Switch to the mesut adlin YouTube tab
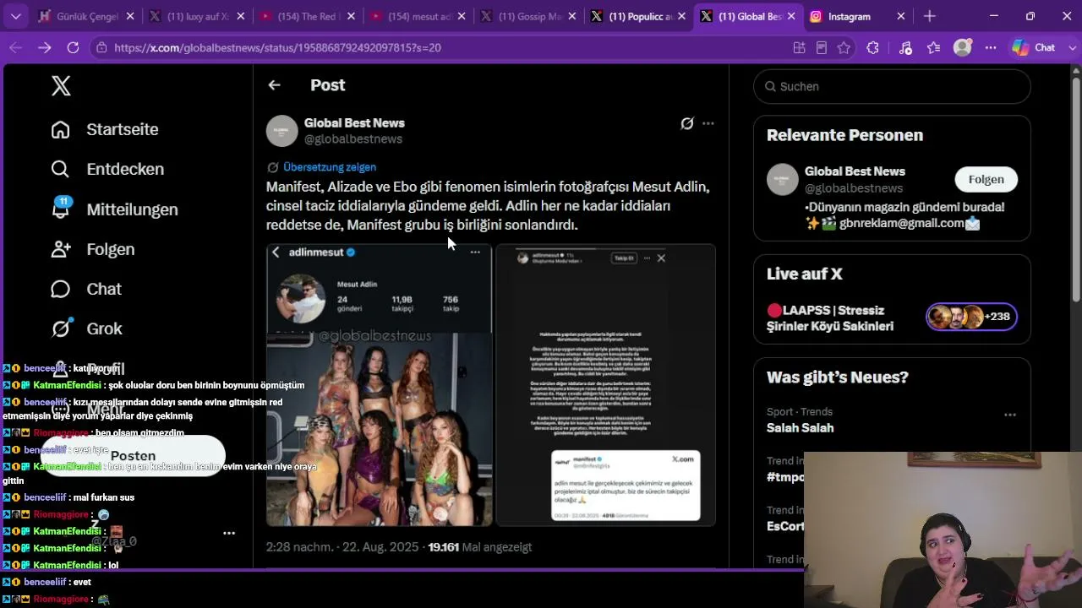 [417, 16]
